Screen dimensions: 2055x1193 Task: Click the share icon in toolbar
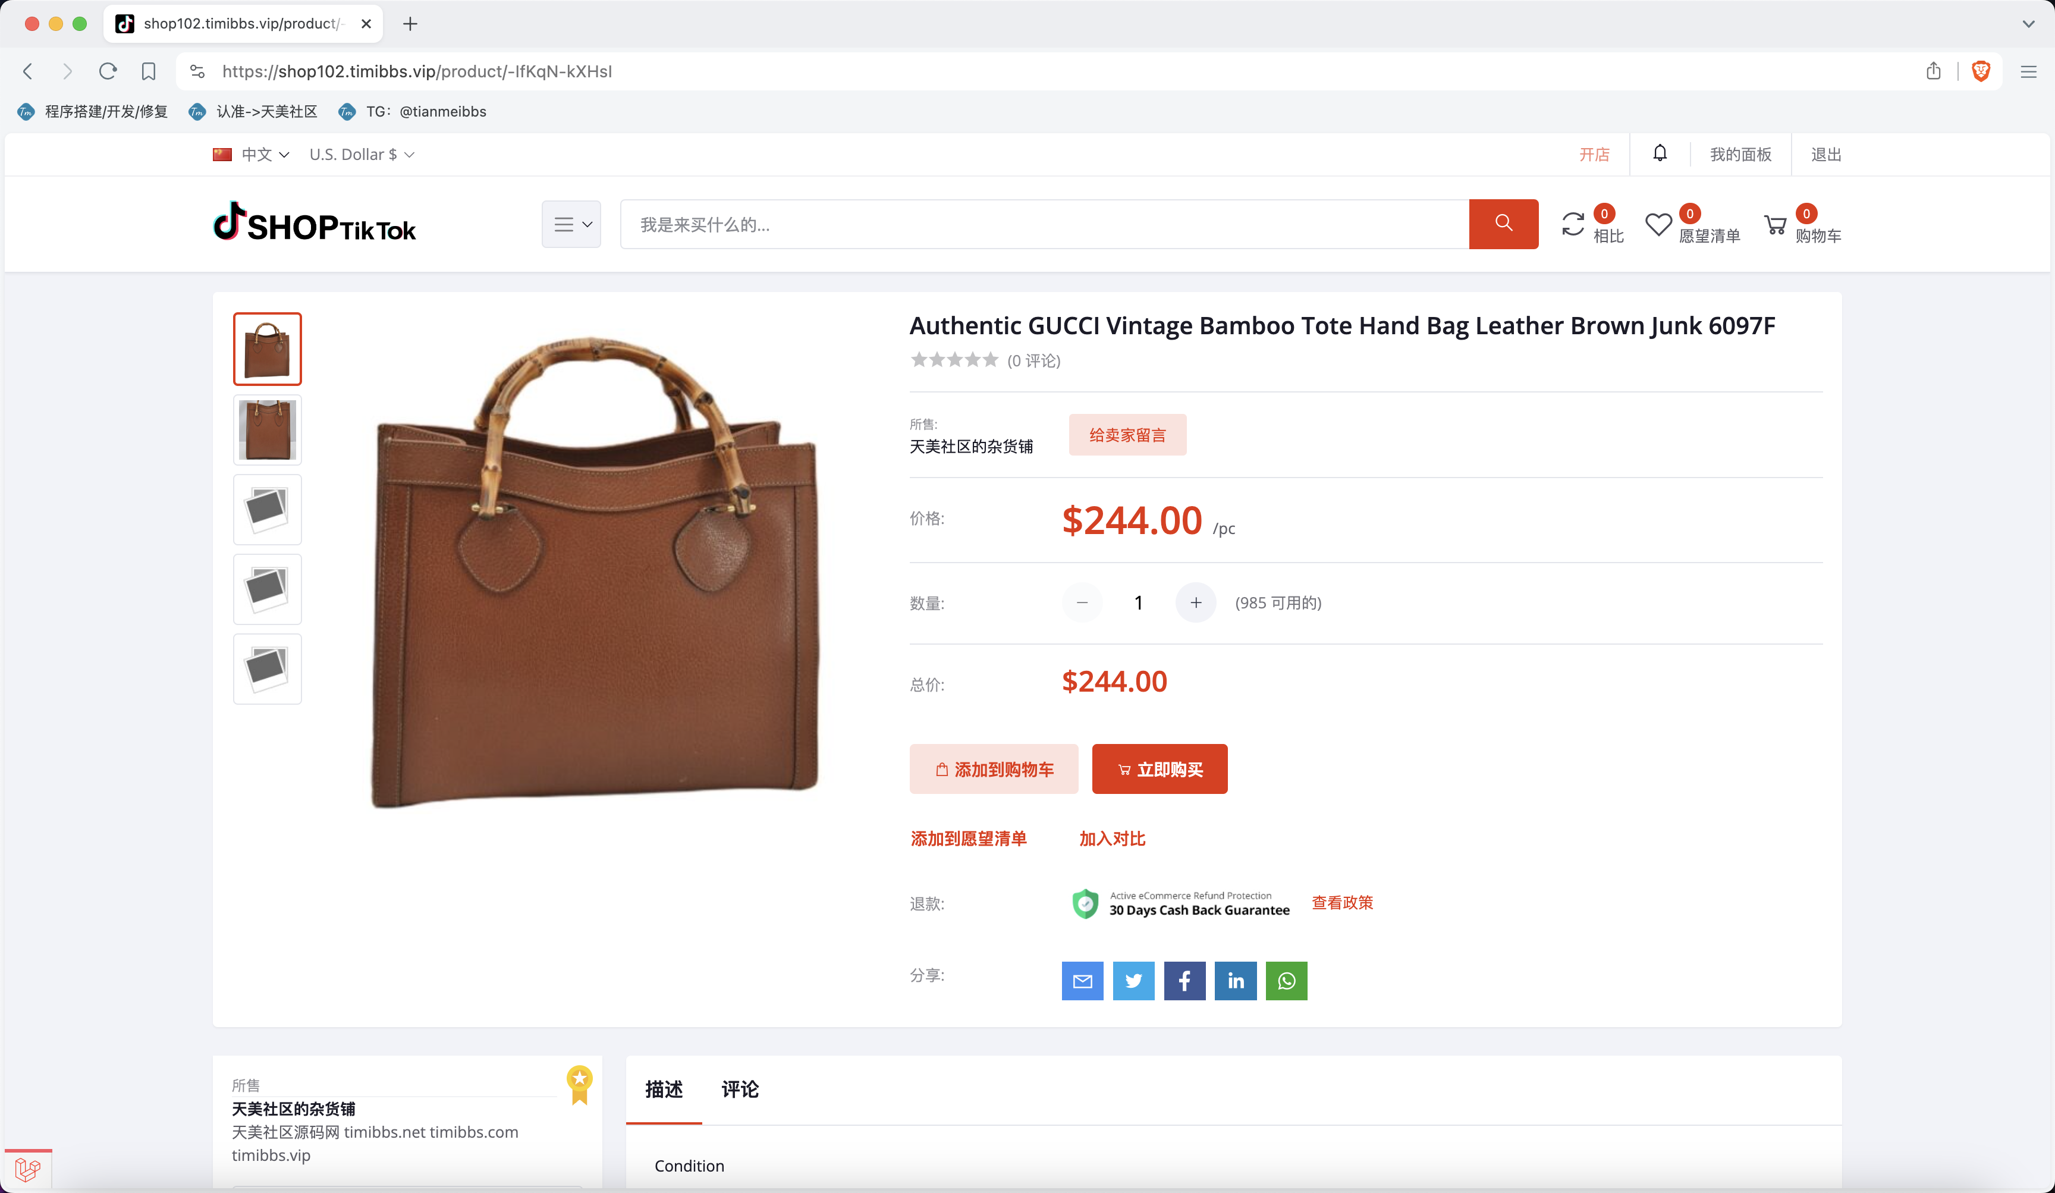click(1934, 71)
